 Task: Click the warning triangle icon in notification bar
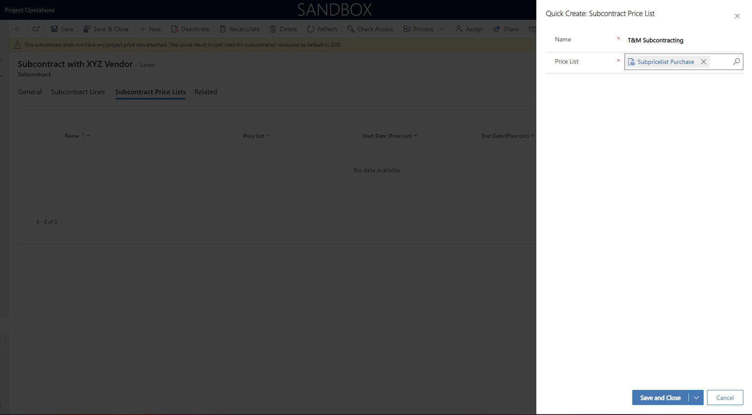tap(17, 45)
